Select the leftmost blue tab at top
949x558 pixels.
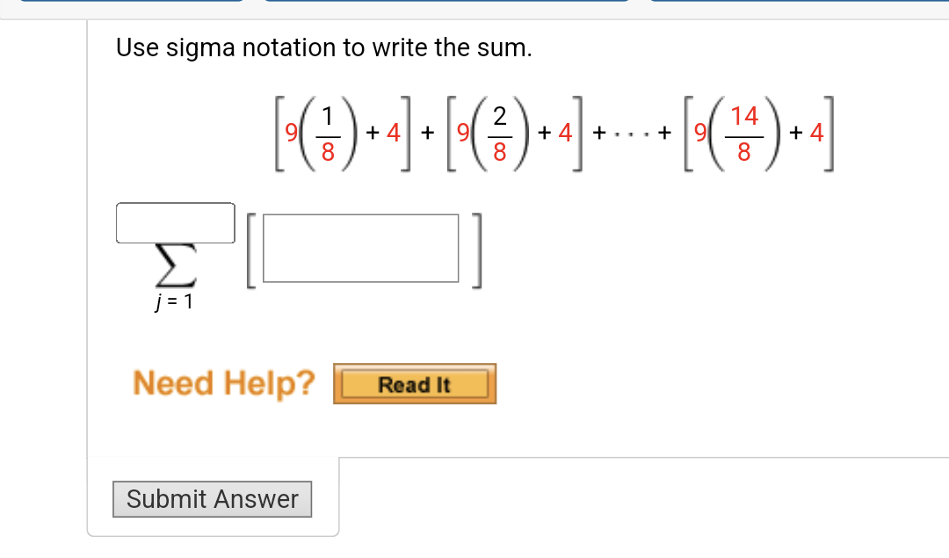click(132, 4)
